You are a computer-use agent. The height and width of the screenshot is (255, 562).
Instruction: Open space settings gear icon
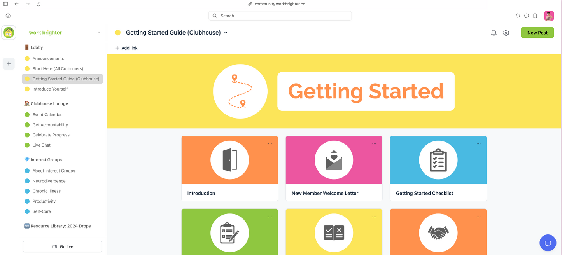coord(506,33)
